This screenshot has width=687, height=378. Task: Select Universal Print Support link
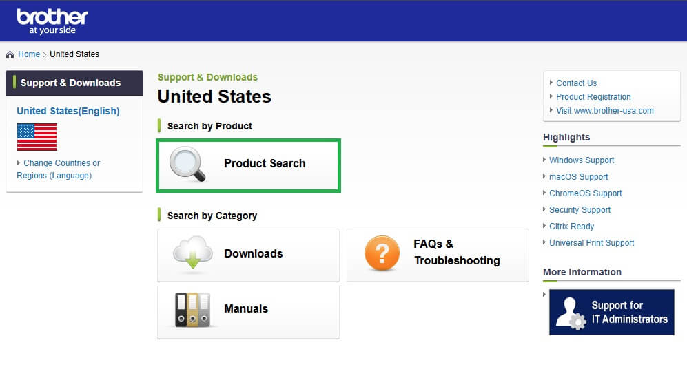click(591, 243)
